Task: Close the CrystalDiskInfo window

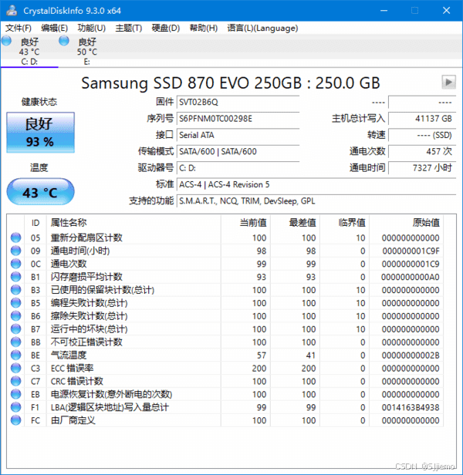Action: coord(446,11)
